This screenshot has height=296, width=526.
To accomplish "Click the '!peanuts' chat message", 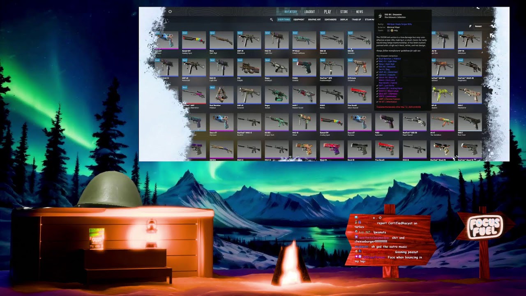I will point(380,232).
